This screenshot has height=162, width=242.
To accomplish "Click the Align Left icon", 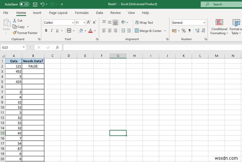I will pyautogui.click(x=104, y=31).
